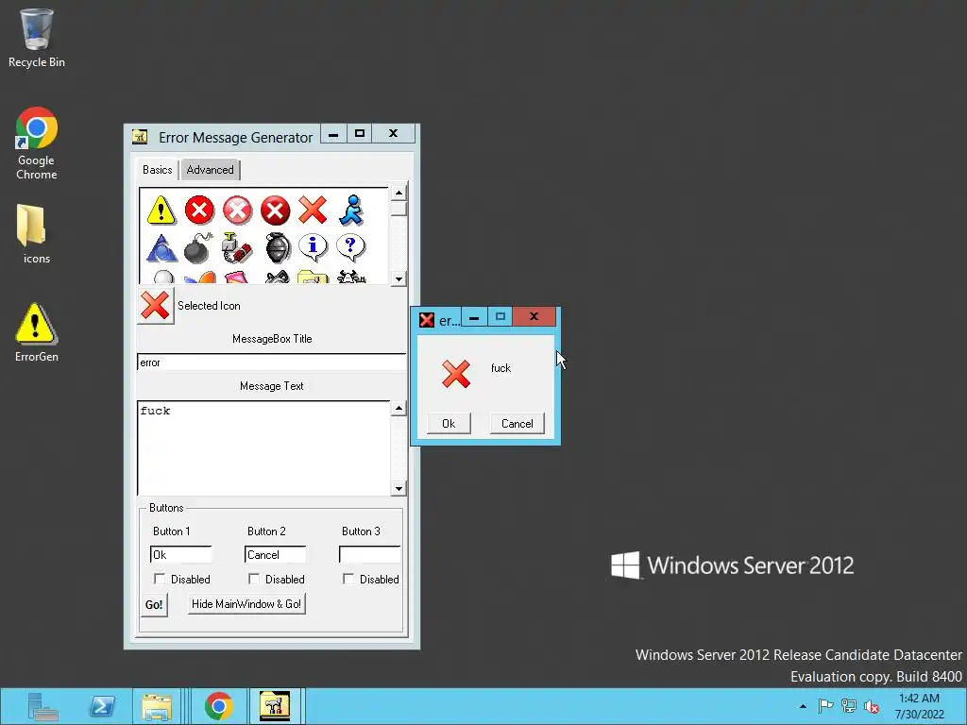Screen dimensions: 967x725
Task: Select the plain red X cross icon in icon list
Action: (313, 210)
